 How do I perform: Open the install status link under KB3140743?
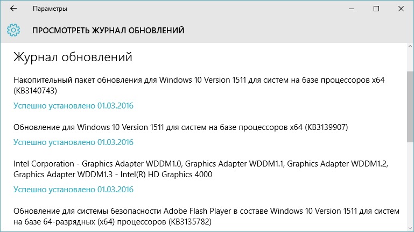73,106
